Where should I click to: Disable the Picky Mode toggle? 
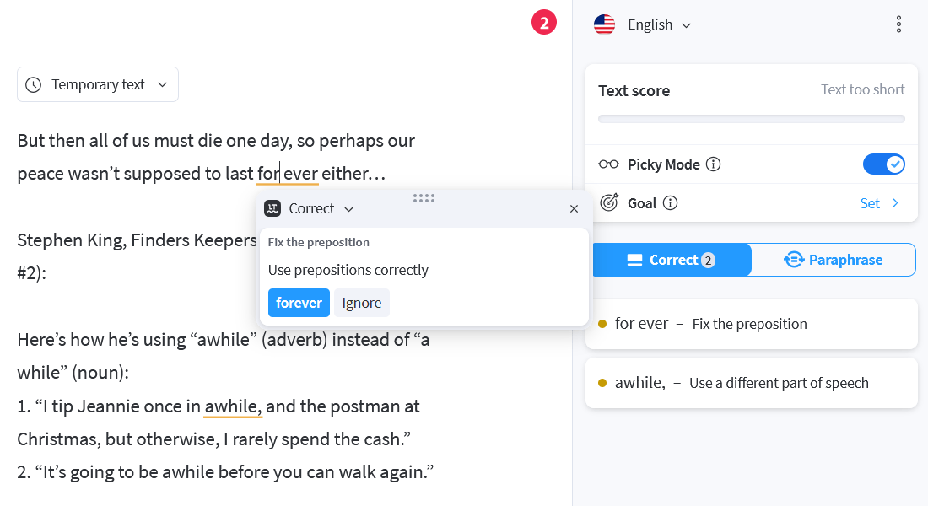pos(883,164)
